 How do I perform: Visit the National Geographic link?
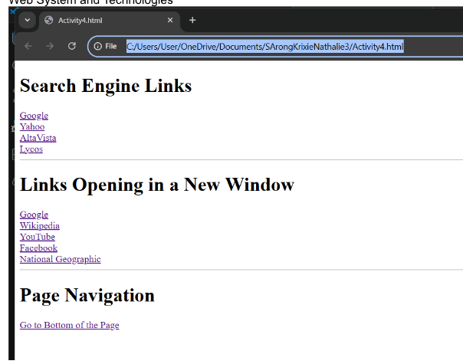click(60, 259)
